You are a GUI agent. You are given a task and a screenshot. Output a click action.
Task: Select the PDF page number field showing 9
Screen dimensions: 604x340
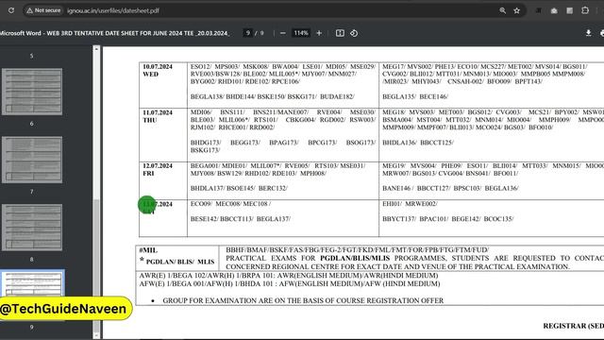247,33
